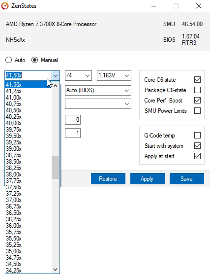210x274 pixels.
Task: Click the Restore button
Action: pos(108,178)
